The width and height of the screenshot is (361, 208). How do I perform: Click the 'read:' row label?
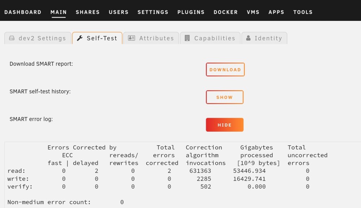point(16,171)
